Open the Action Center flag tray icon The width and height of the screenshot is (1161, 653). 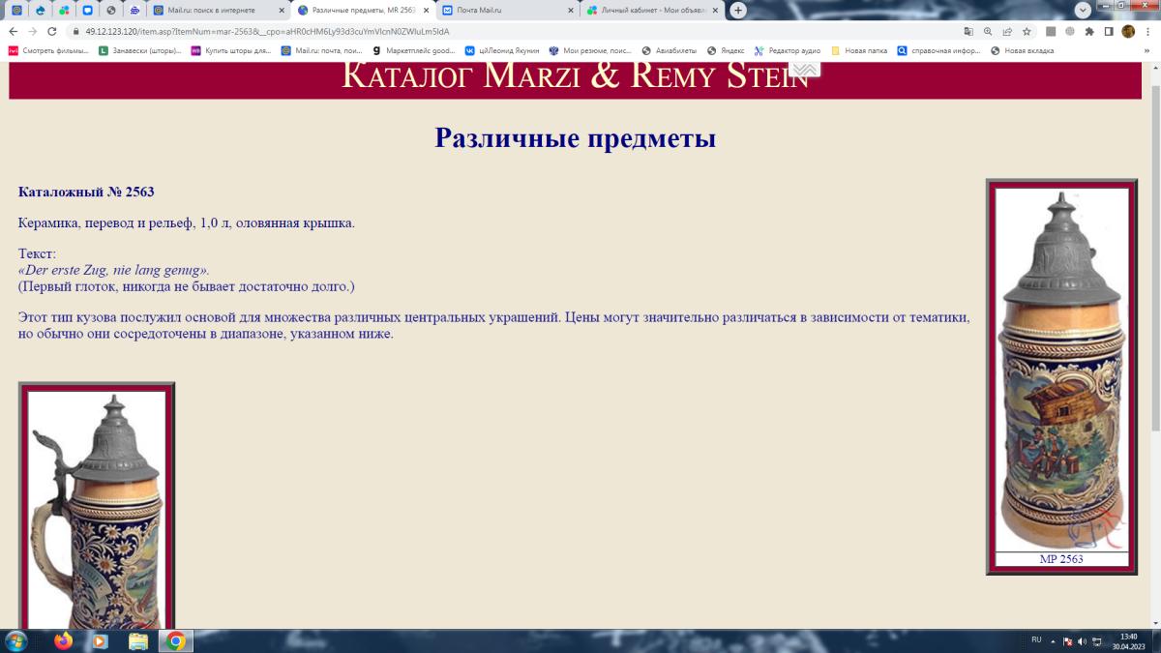(1068, 641)
